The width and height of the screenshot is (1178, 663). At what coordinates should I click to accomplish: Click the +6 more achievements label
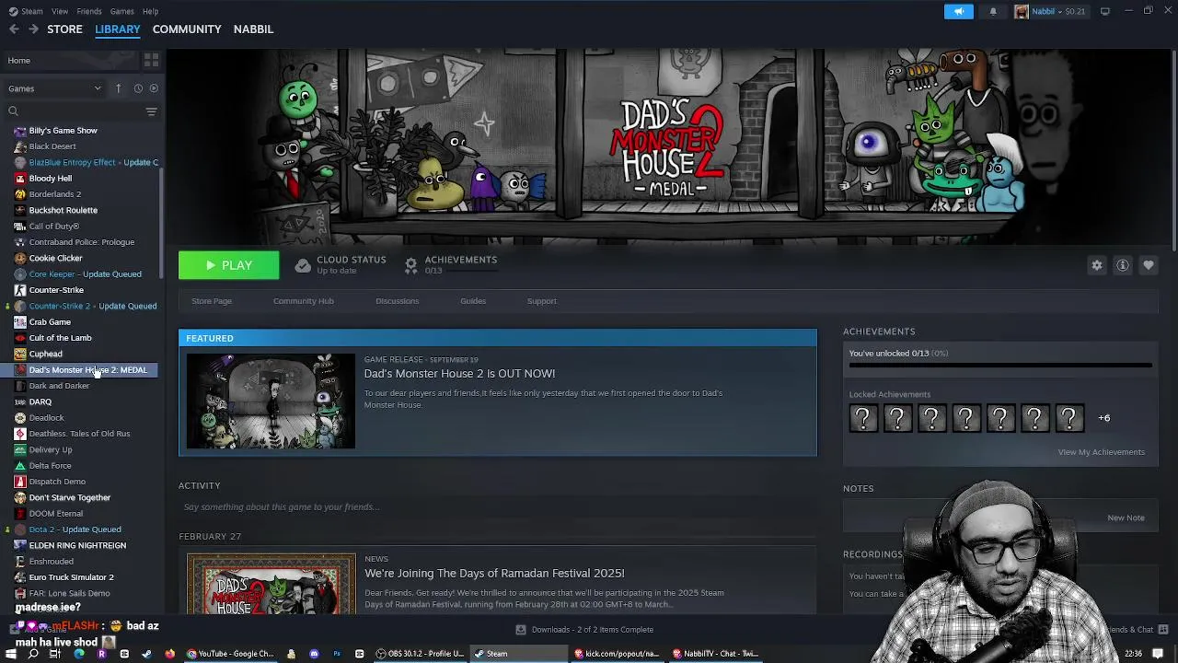pyautogui.click(x=1103, y=418)
